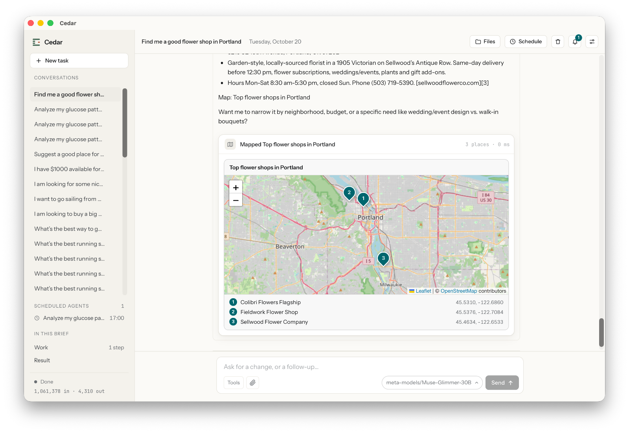Open conversation 'Suggest a good place for ...'
629x433 pixels.
(75, 154)
